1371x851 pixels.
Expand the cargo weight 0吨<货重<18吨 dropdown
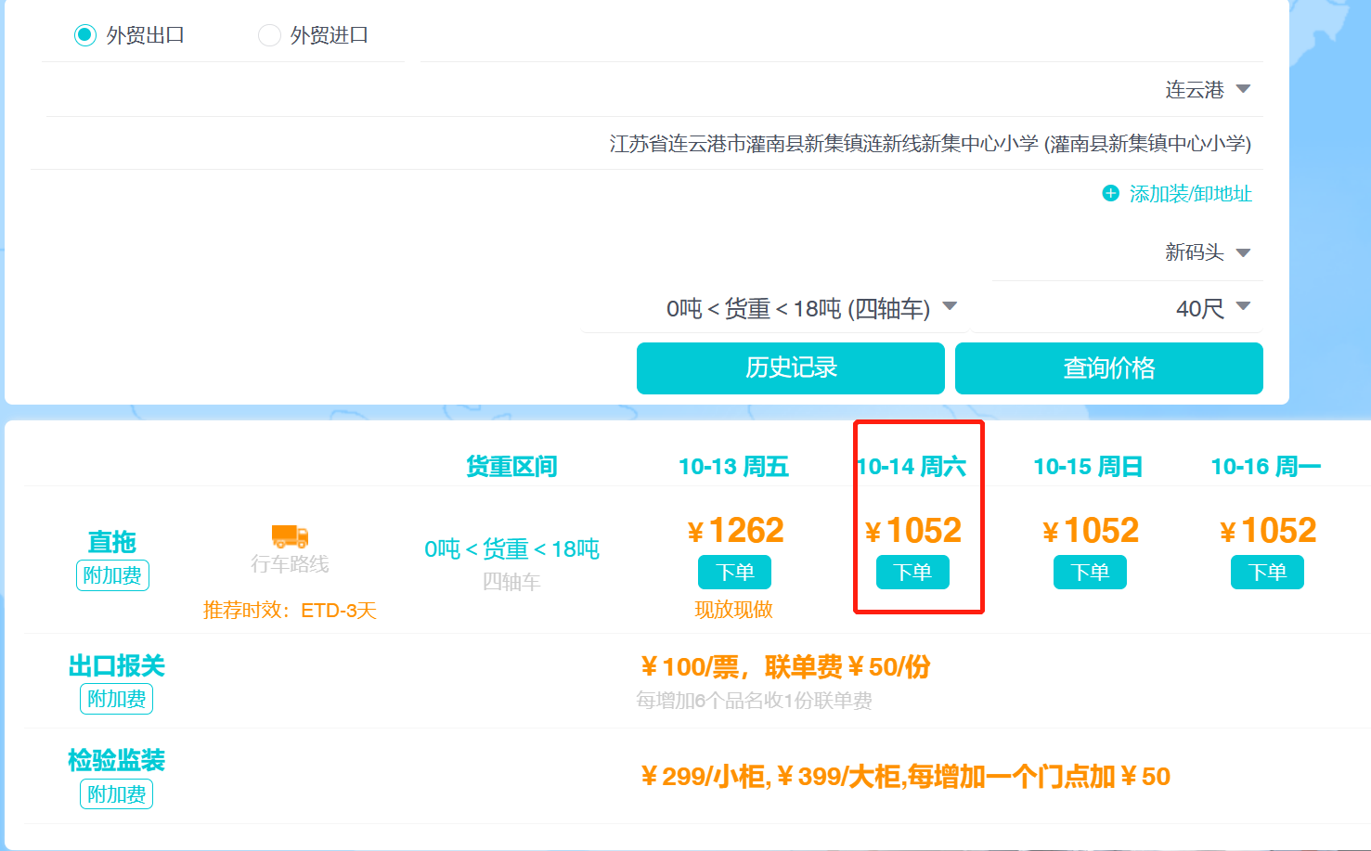coord(811,308)
